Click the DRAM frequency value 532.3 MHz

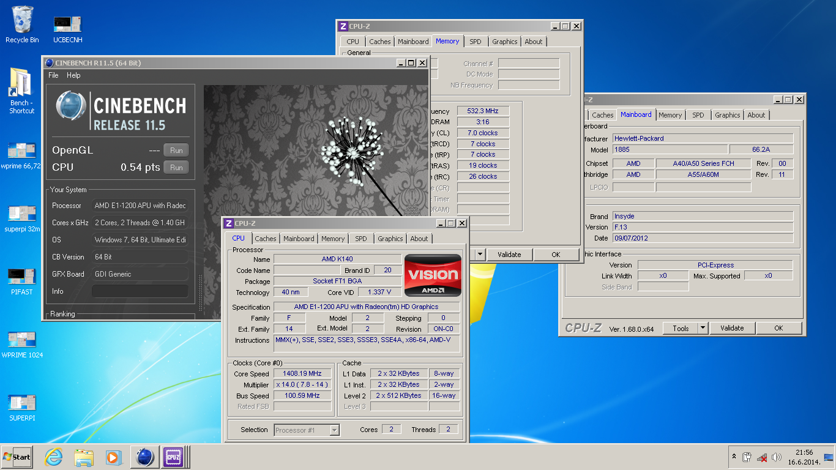483,111
